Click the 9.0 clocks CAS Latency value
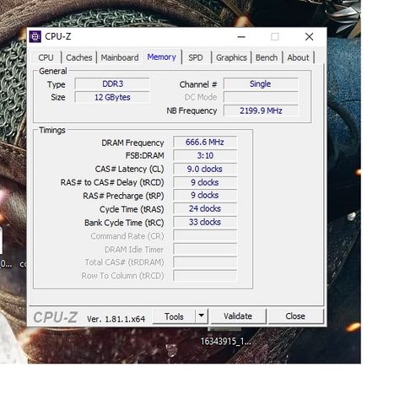The image size is (405, 399). coord(205,169)
